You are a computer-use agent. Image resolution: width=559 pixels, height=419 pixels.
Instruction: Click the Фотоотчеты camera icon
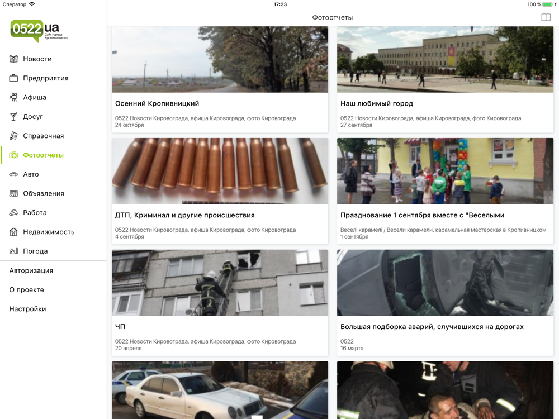click(13, 155)
